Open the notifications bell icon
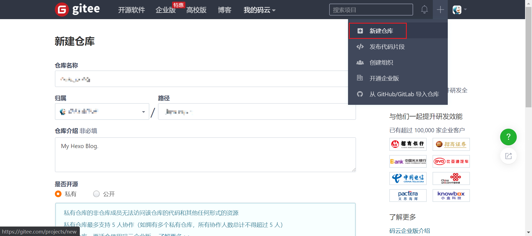The height and width of the screenshot is (236, 532). [424, 10]
